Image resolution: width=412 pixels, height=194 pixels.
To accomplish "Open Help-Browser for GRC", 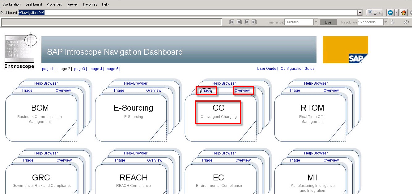I will click(x=46, y=153).
